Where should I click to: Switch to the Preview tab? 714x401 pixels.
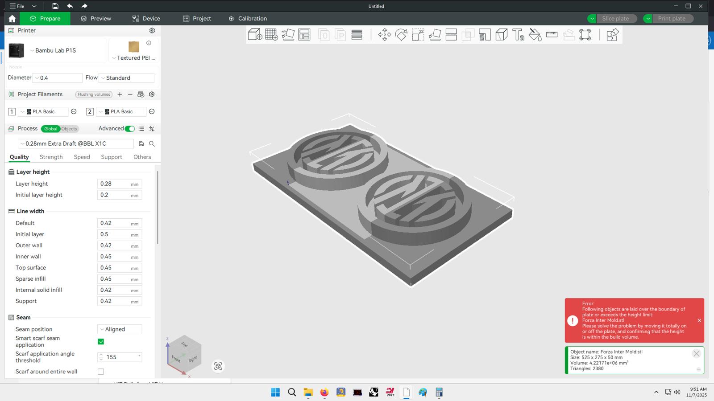(96, 19)
